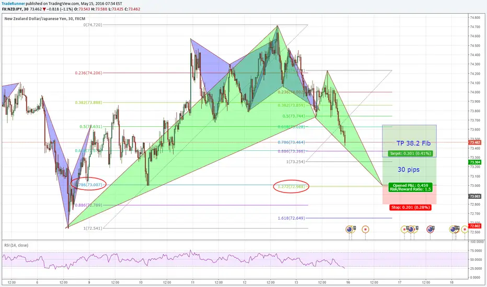Select the '0.236(74.206)' Fibonacci level label
The image size is (487, 287).
[x=88, y=73]
